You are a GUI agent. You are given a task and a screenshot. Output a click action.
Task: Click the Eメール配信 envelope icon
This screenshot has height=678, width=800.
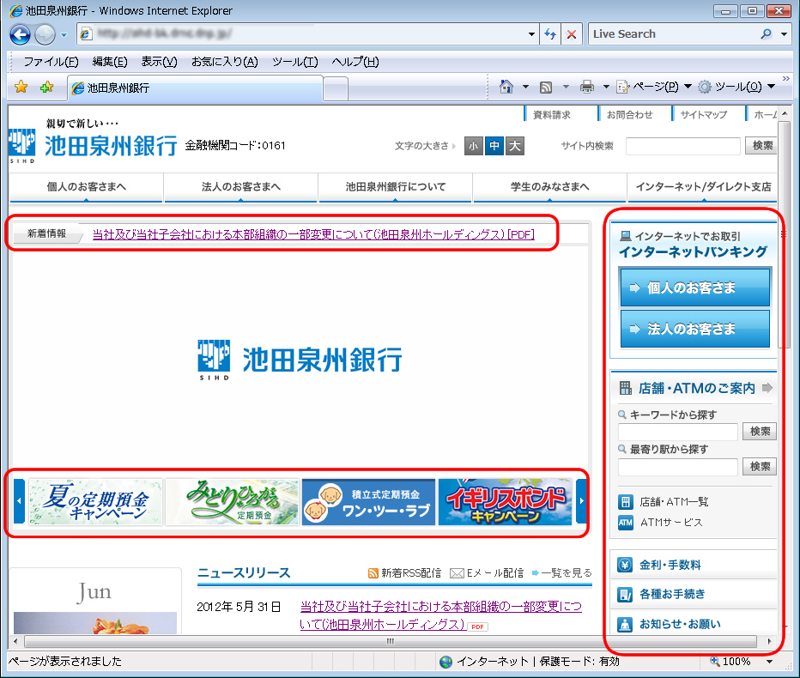click(457, 573)
